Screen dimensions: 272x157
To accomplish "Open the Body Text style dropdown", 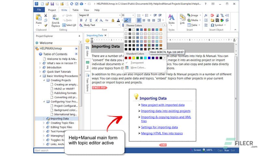I will [119, 25].
